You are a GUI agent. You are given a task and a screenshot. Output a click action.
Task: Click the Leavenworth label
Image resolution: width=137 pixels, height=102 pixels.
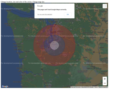pyautogui.click(x=86, y=33)
